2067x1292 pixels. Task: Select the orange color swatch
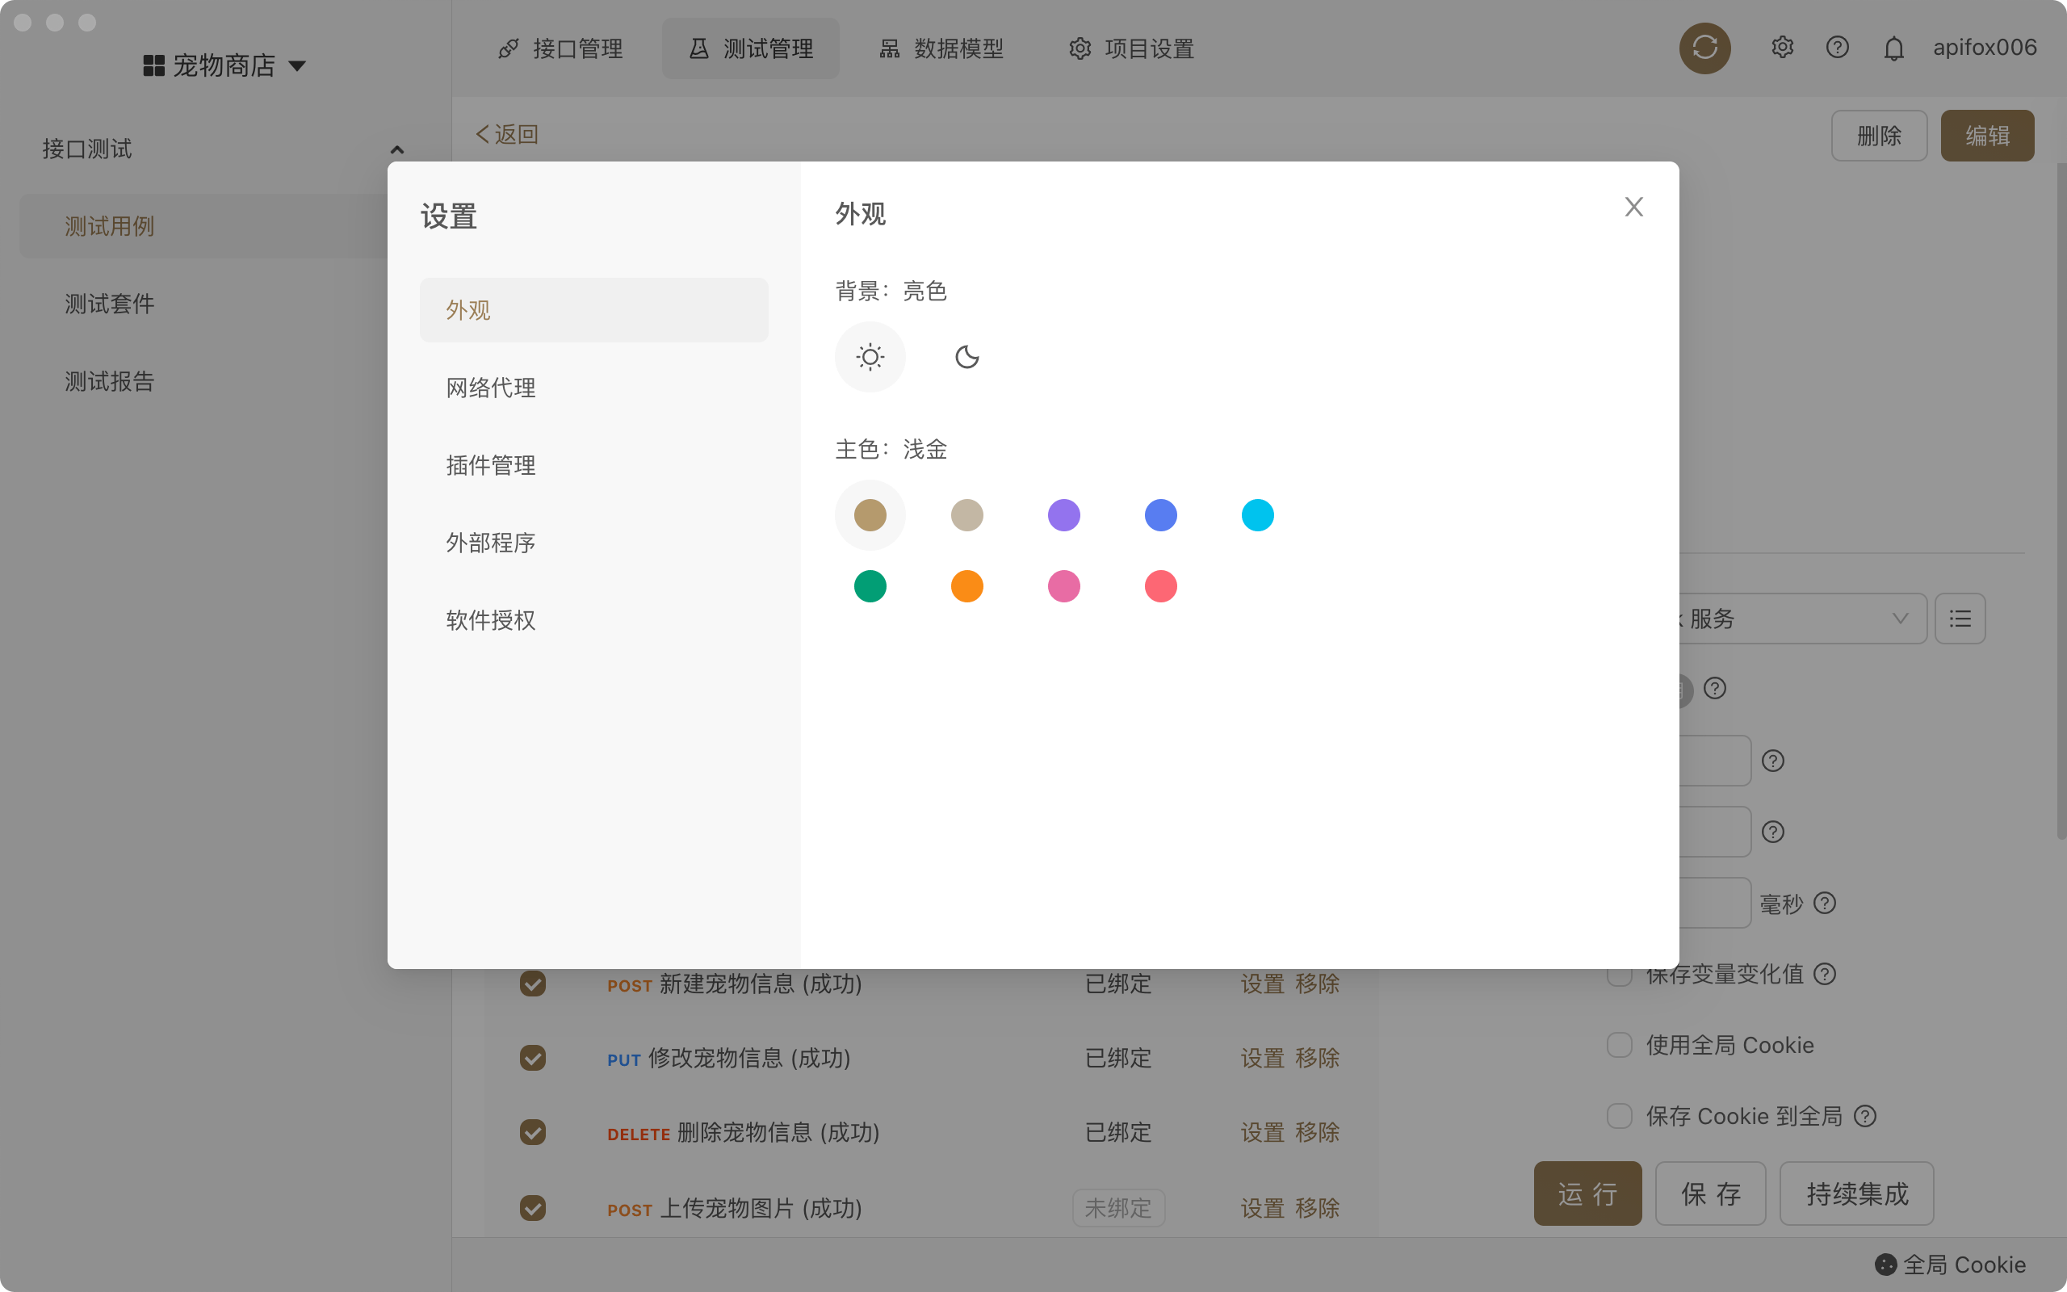point(967,586)
